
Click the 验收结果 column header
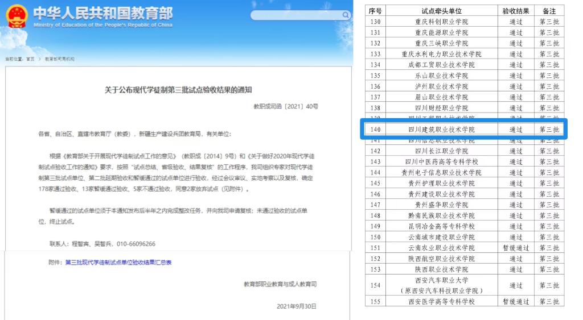tap(516, 11)
